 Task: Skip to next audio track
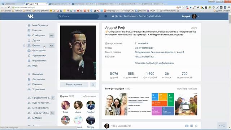pos(121,16)
